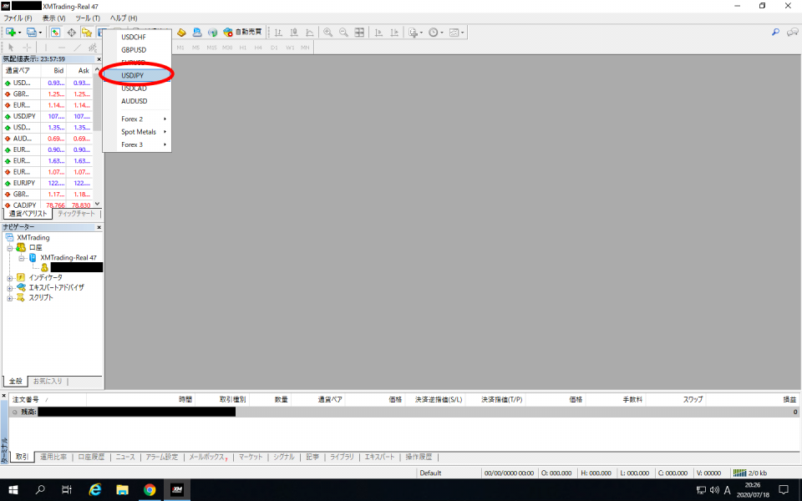
Task: Open the 口座履歴 terminal tab
Action: point(91,457)
